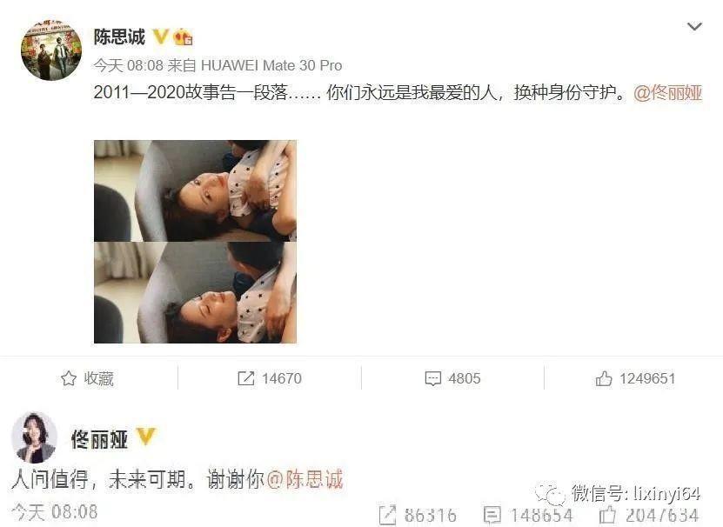Repost using the share icon with 14670

point(245,378)
